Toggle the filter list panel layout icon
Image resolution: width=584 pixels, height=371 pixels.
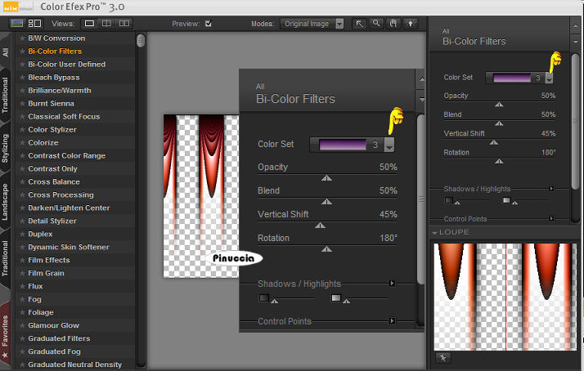coord(34,24)
